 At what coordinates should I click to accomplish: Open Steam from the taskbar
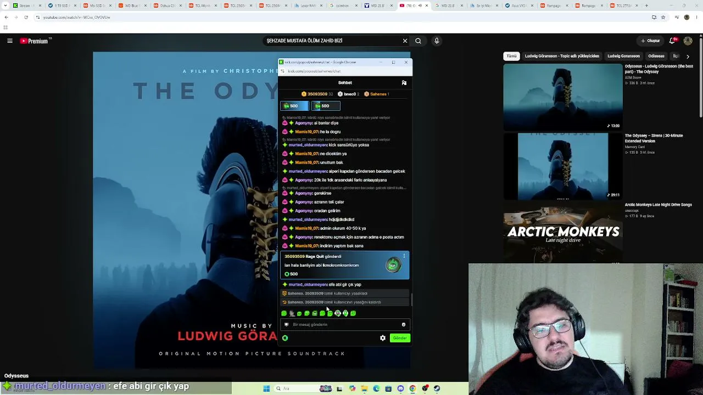pyautogui.click(x=437, y=388)
